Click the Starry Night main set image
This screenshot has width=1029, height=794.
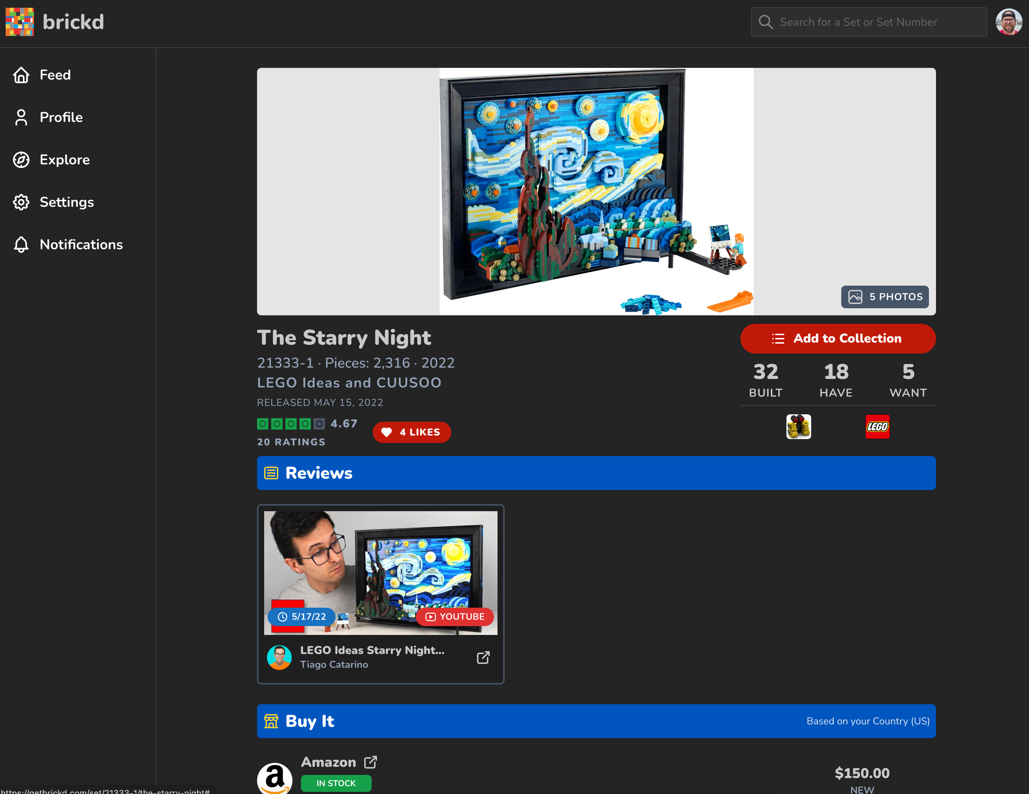coord(595,188)
